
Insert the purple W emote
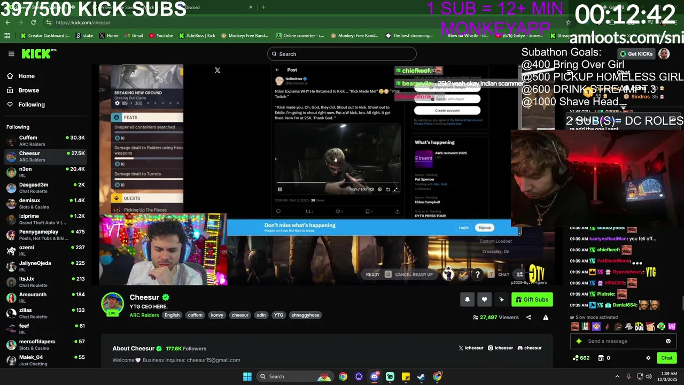pyautogui.click(x=672, y=327)
